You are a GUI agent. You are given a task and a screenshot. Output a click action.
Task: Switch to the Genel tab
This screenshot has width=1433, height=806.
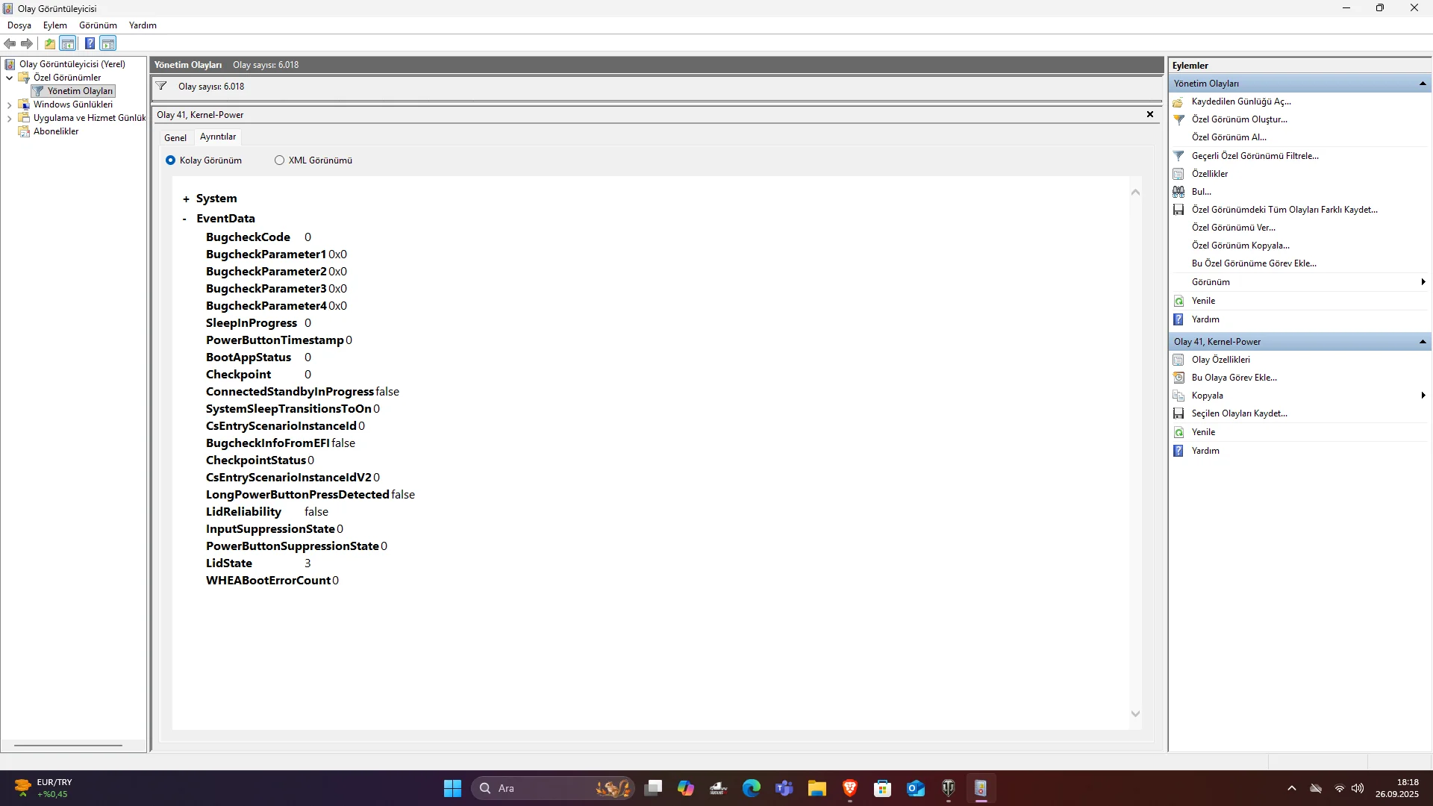coord(175,138)
